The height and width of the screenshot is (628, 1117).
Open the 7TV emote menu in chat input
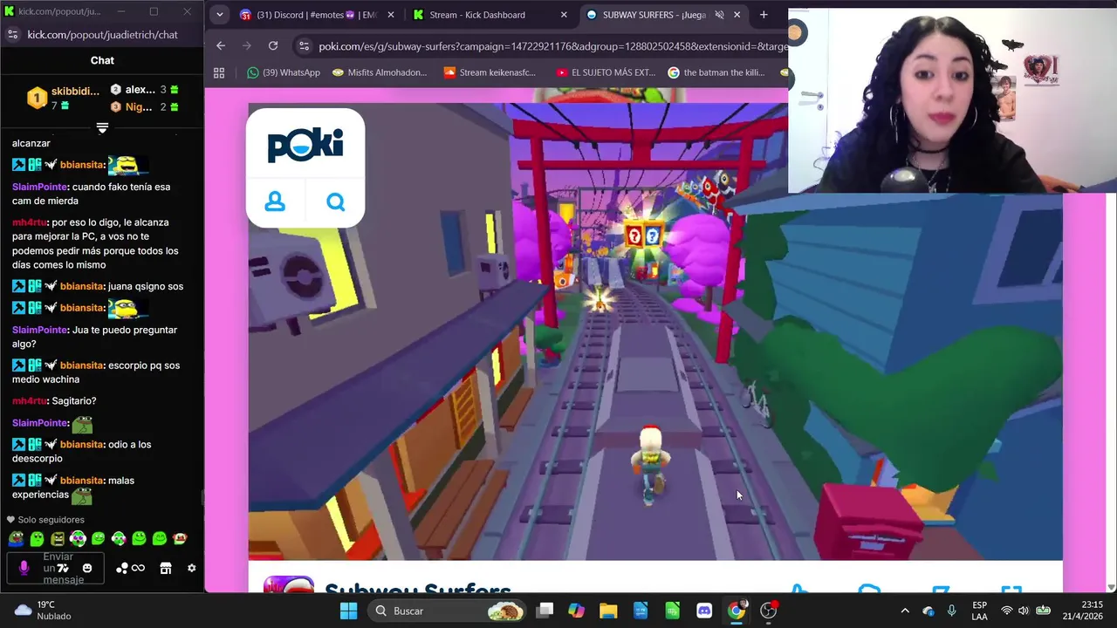(x=62, y=568)
